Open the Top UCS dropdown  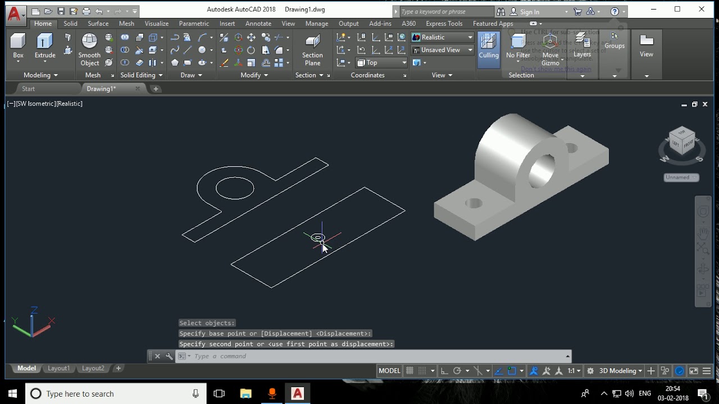pos(381,63)
